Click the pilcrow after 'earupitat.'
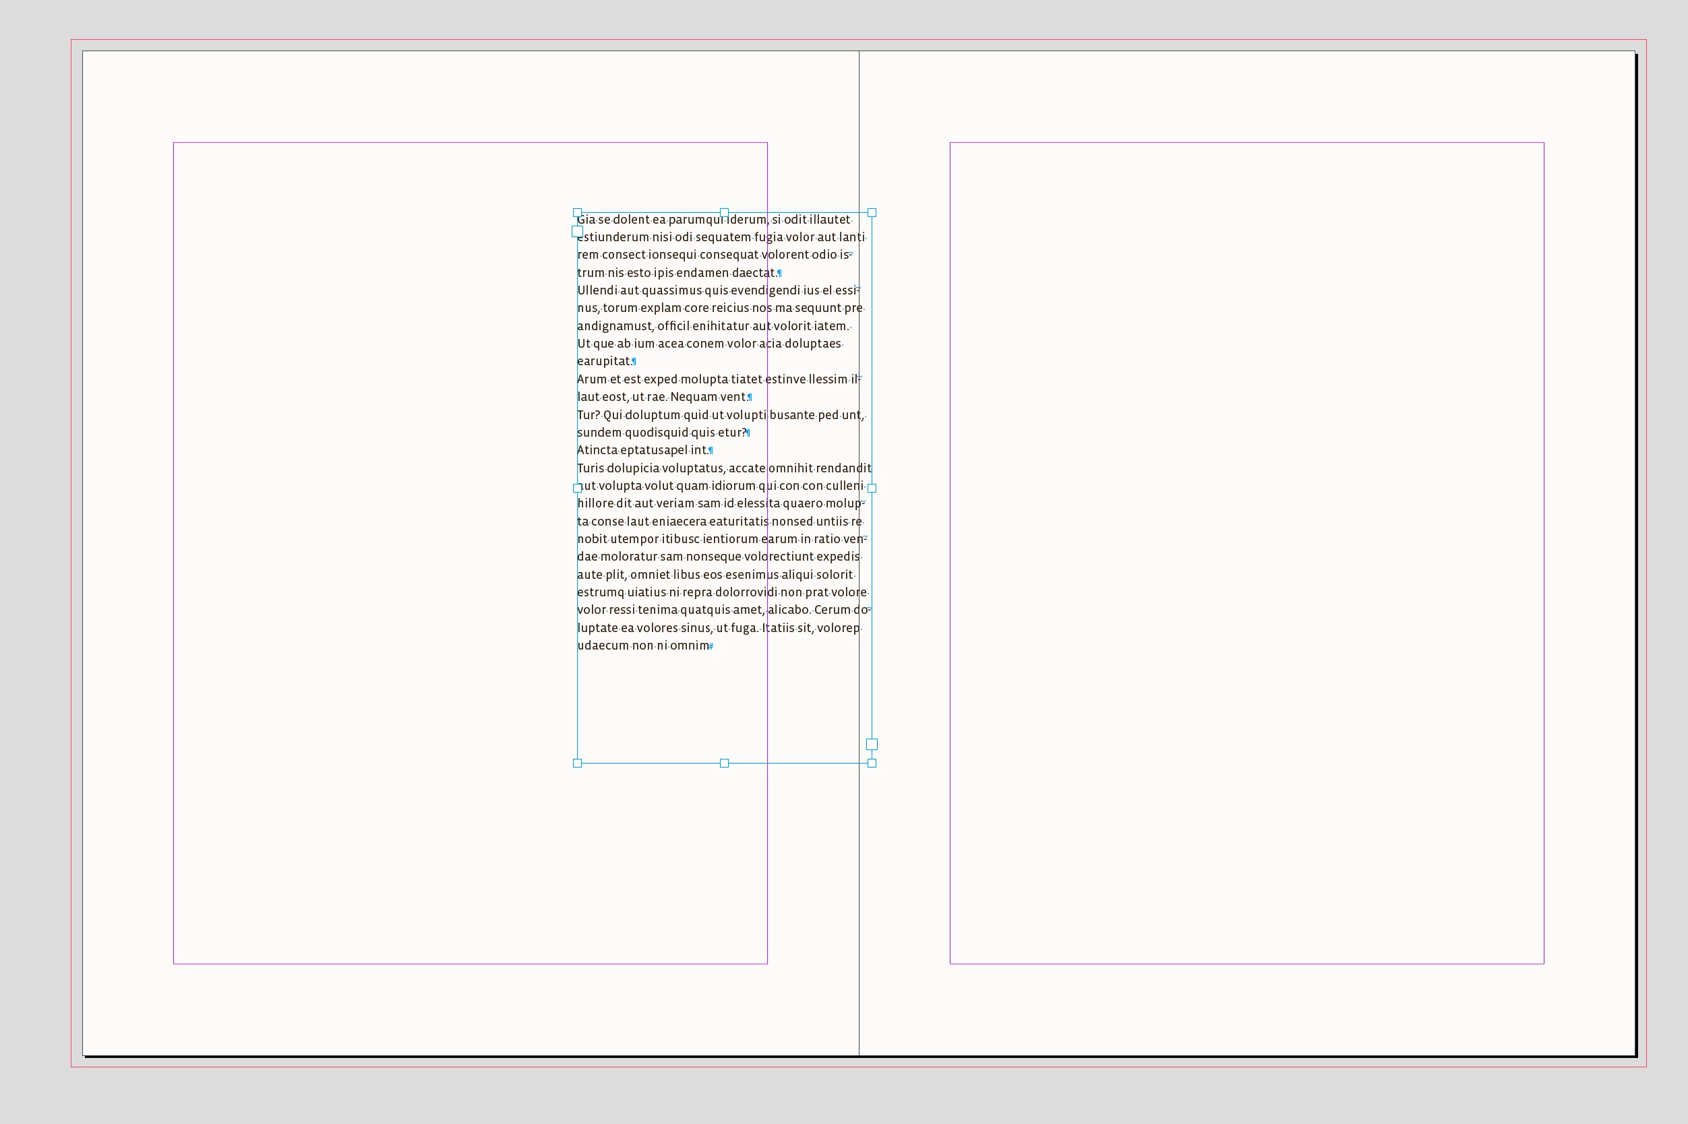Viewport: 1688px width, 1124px height. 634,362
